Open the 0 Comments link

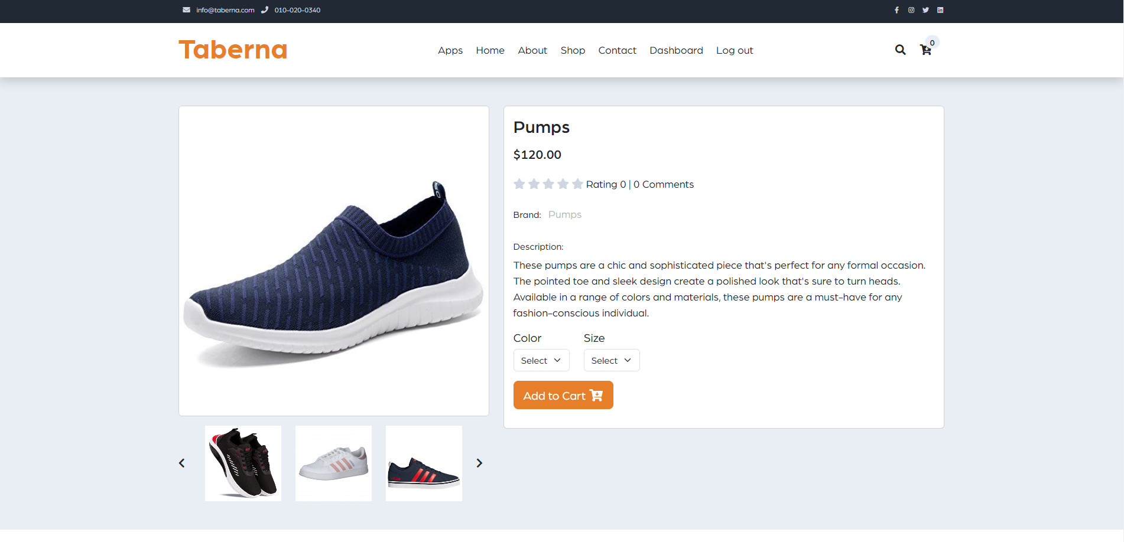point(664,184)
